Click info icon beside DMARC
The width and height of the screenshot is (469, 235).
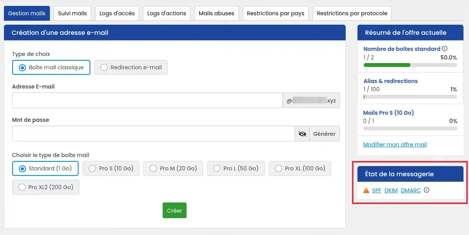[427, 190]
